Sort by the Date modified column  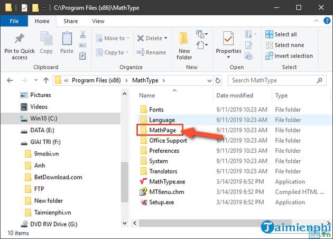[x=234, y=96]
